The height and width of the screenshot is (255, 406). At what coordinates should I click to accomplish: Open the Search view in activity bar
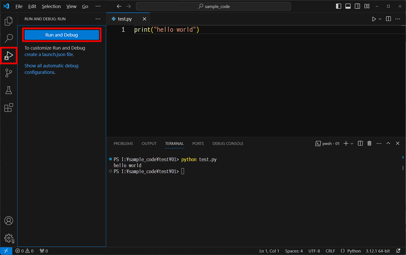click(x=8, y=38)
